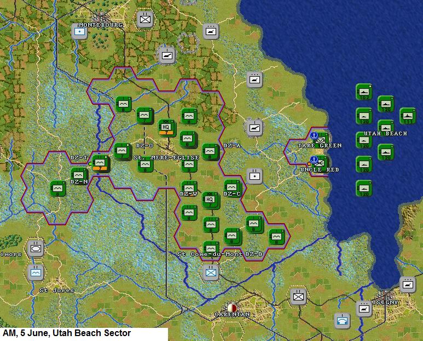
Task: Click the anchor marker at Uncle Red
Action: pyautogui.click(x=313, y=159)
